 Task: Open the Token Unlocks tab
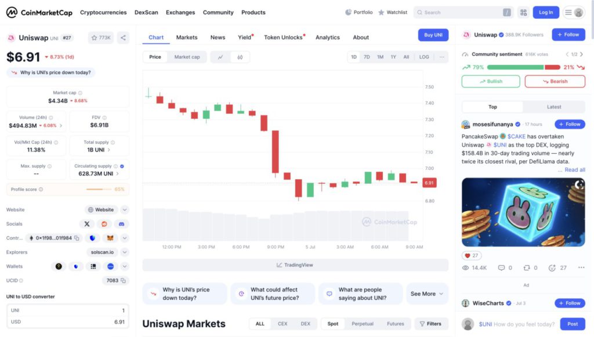click(283, 37)
